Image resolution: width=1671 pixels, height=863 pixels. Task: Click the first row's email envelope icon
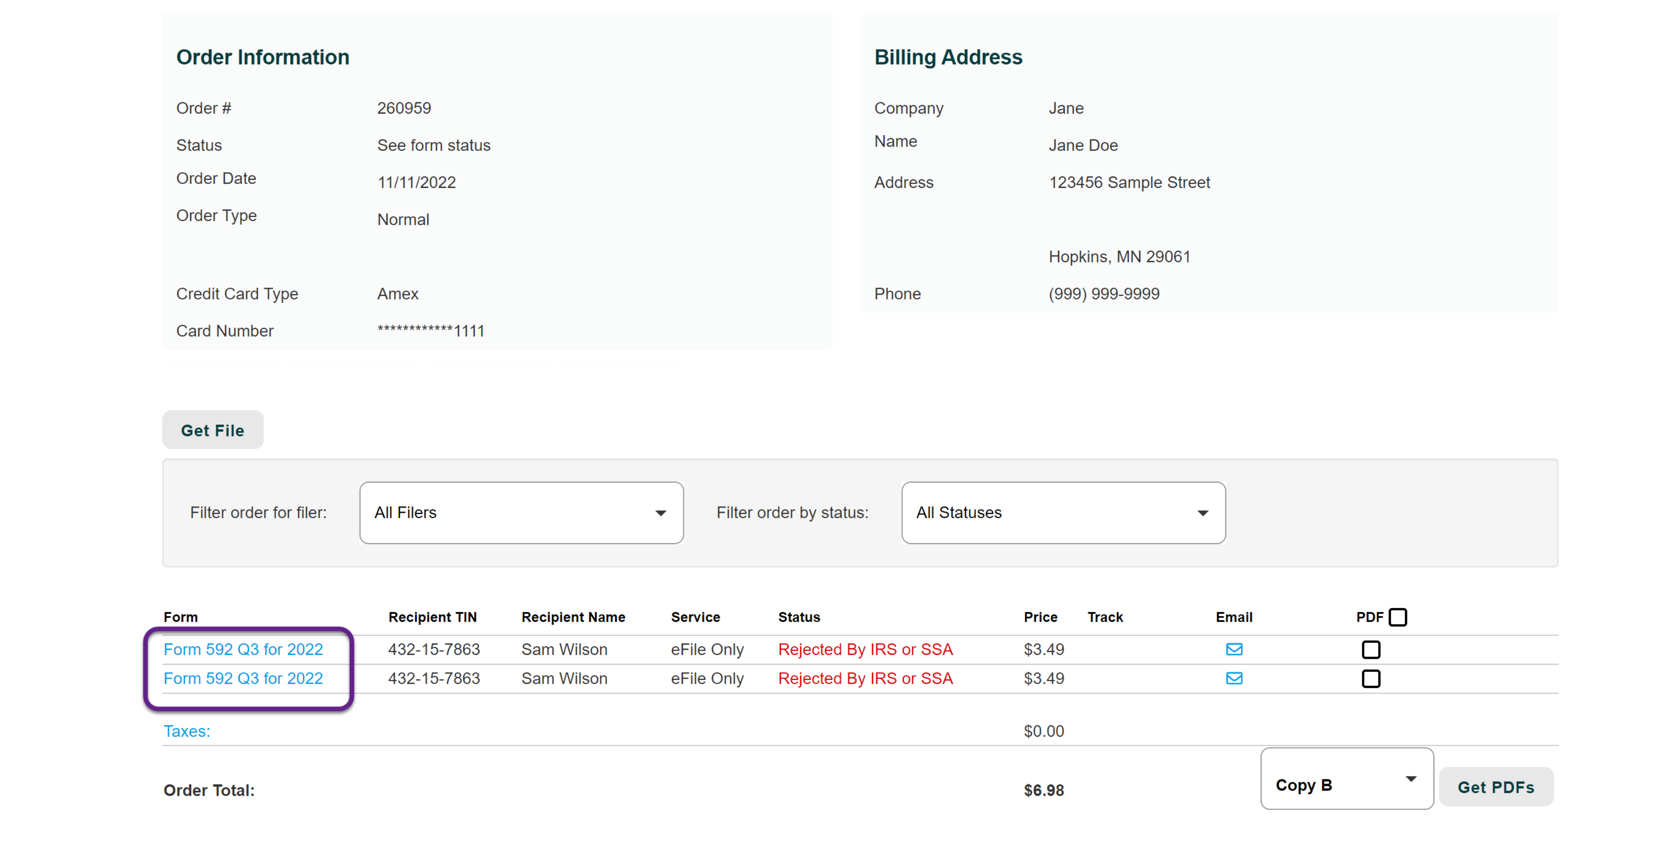click(x=1234, y=649)
